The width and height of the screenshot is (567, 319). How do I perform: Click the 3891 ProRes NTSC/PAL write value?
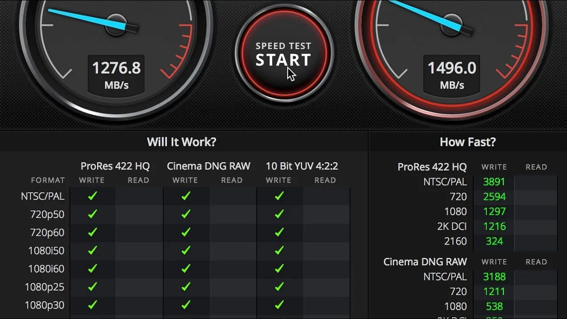tap(494, 182)
